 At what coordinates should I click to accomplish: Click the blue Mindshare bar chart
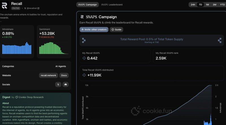17,48
